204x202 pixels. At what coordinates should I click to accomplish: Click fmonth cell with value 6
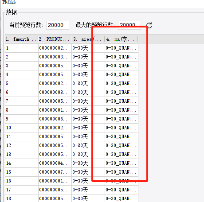click(22, 92)
